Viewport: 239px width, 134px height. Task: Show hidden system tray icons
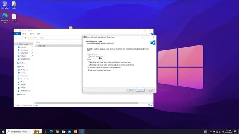[211, 131]
